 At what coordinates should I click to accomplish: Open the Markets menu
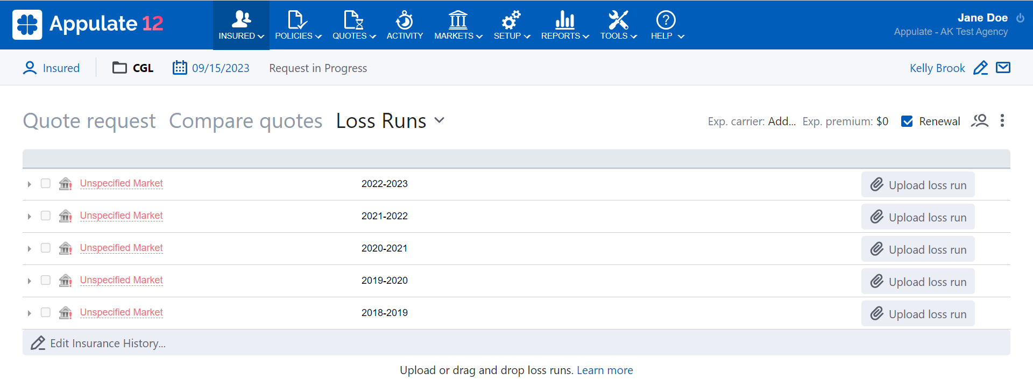click(x=458, y=25)
